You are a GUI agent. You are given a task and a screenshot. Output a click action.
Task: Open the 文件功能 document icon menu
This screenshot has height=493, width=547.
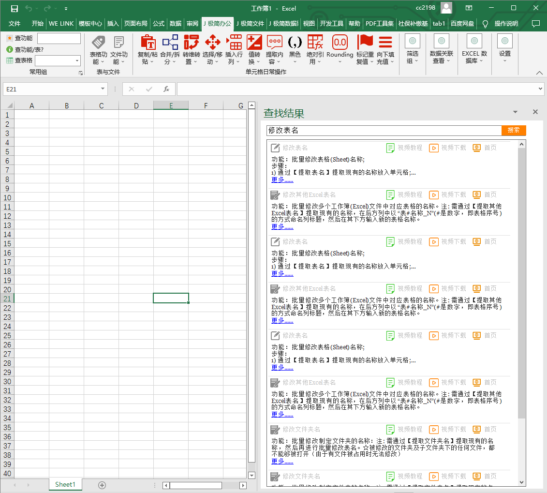click(119, 50)
